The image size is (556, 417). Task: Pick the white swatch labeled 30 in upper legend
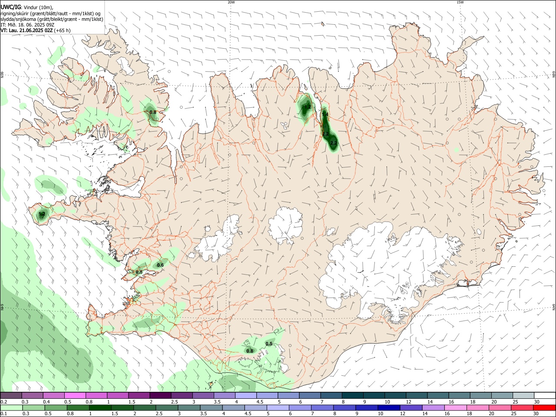click(544, 396)
